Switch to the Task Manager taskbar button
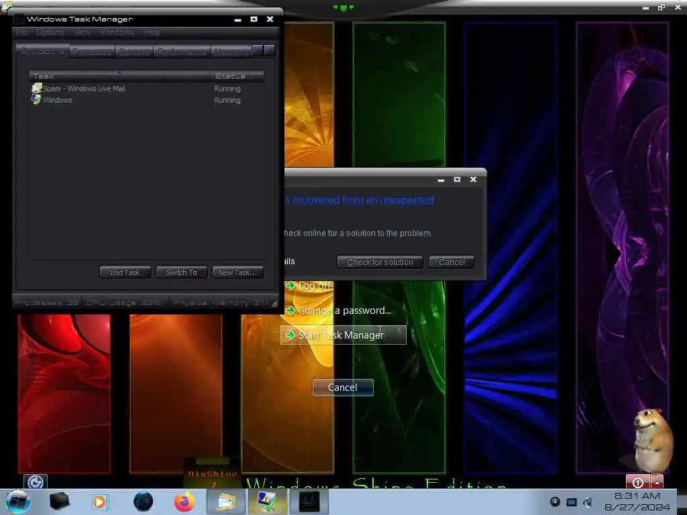 click(x=309, y=502)
